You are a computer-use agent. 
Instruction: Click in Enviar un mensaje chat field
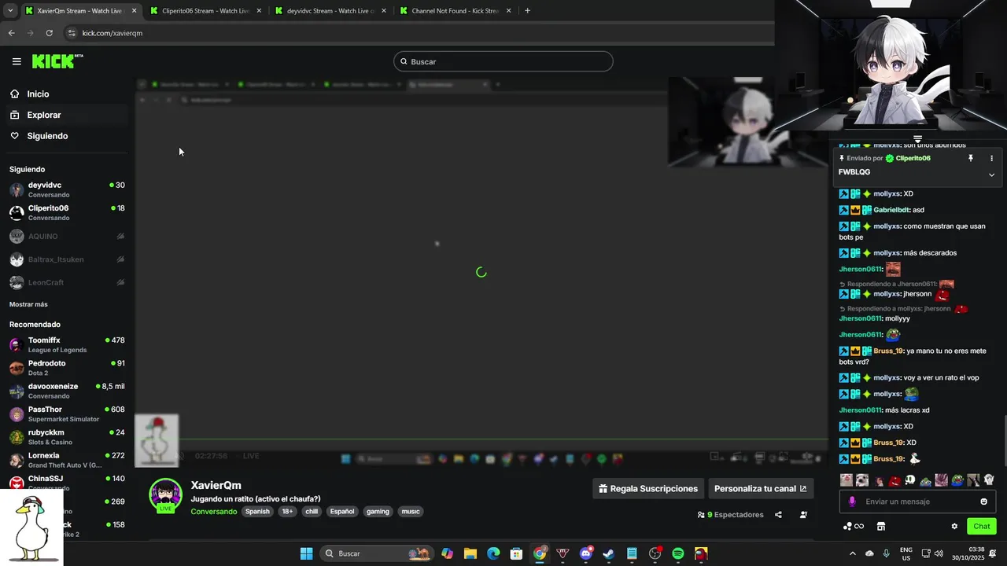(x=919, y=502)
